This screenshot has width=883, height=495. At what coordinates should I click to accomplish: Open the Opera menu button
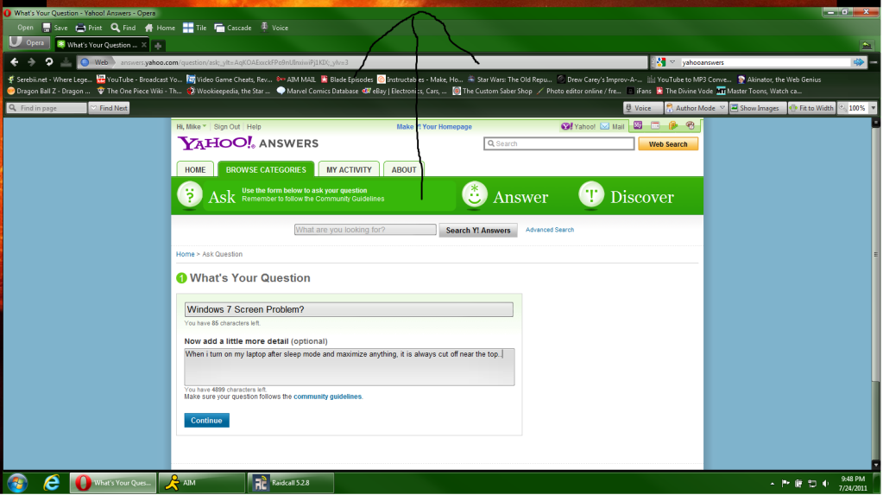pyautogui.click(x=28, y=43)
